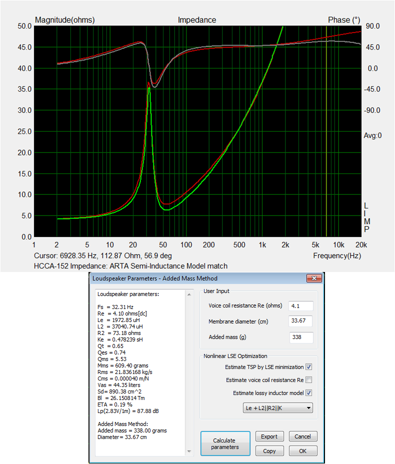395x464 pixels.
Task: Click the Avg:0 indicator
Action: 372,135
